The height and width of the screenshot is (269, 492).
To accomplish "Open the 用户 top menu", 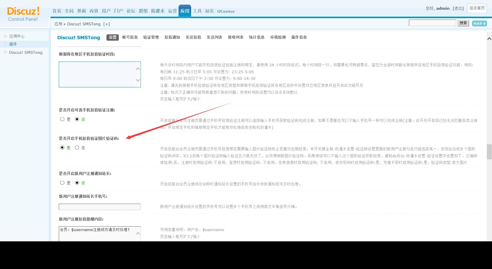I will pos(106,11).
